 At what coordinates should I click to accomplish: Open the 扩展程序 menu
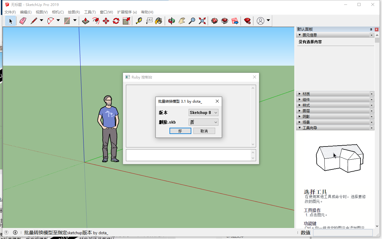click(x=127, y=12)
